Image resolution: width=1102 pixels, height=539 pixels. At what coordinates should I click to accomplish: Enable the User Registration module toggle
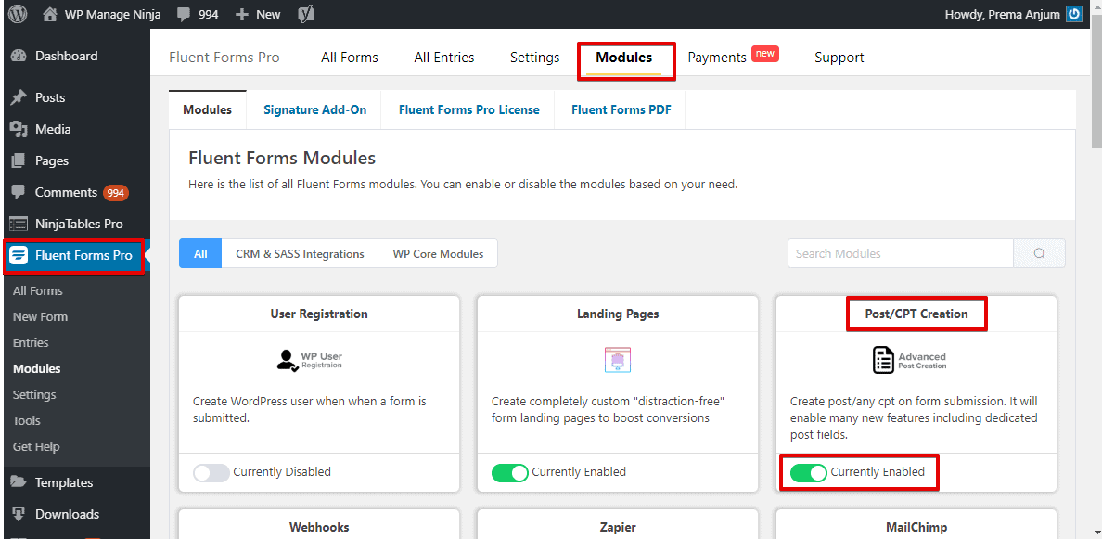point(211,472)
